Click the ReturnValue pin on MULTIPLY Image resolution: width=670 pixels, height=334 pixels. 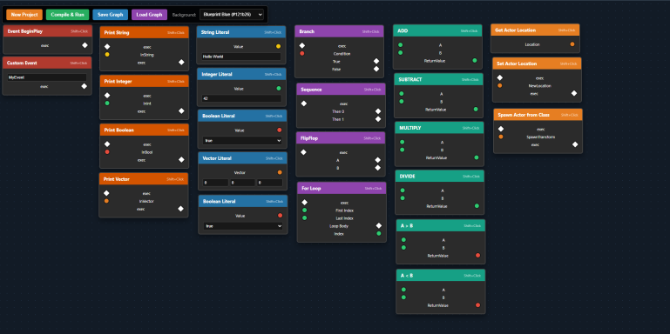click(477, 157)
